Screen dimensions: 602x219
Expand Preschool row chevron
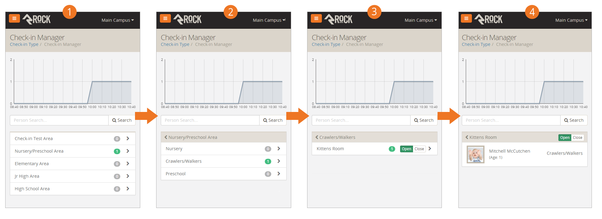click(279, 174)
